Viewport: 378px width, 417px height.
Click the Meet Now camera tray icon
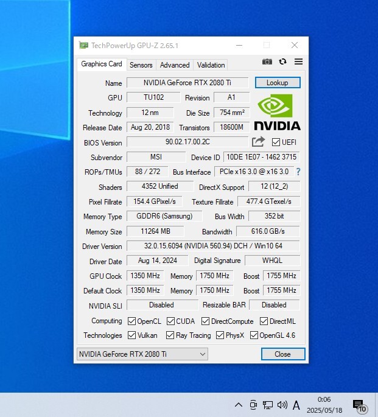(253, 405)
